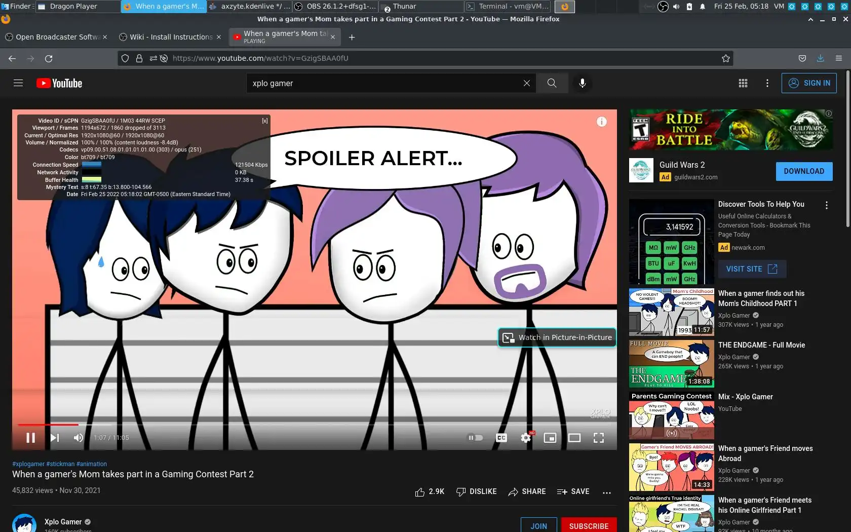851x532 pixels.
Task: Reload the page in Firefox
Action: 49,58
